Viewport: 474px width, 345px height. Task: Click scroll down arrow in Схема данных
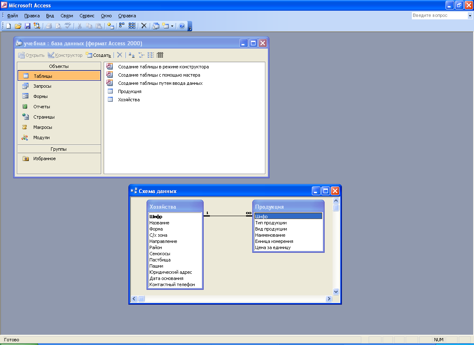tap(336, 292)
